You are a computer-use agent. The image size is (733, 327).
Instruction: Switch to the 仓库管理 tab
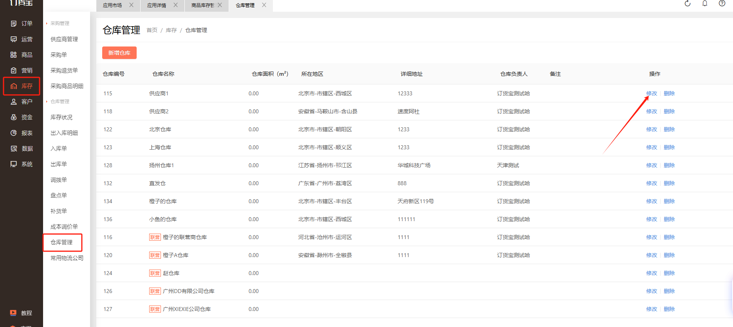245,5
